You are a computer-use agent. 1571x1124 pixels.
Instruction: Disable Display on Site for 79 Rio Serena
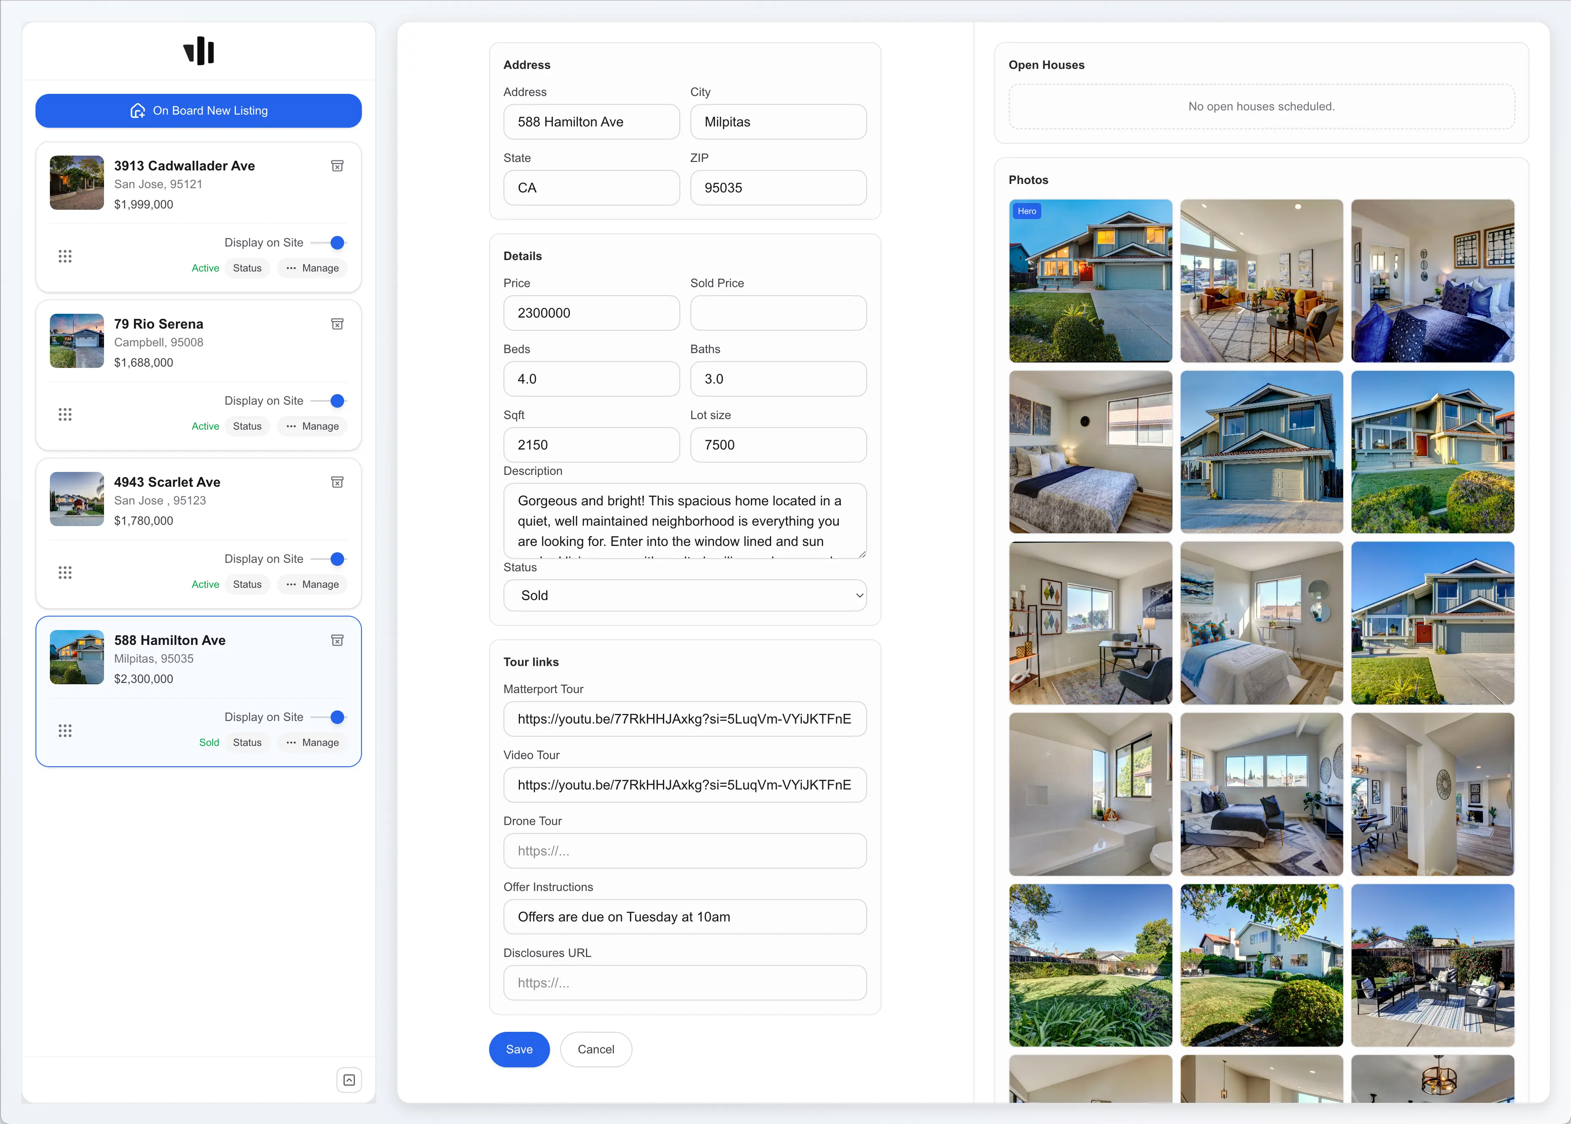pos(330,401)
